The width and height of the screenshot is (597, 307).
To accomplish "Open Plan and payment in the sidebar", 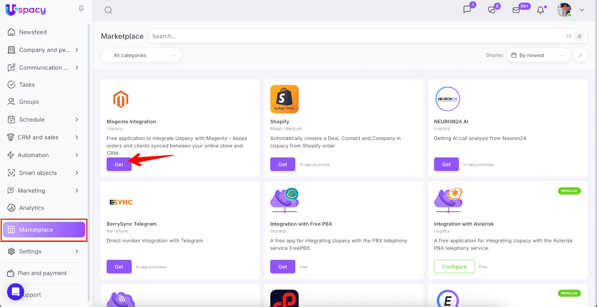I will click(42, 273).
